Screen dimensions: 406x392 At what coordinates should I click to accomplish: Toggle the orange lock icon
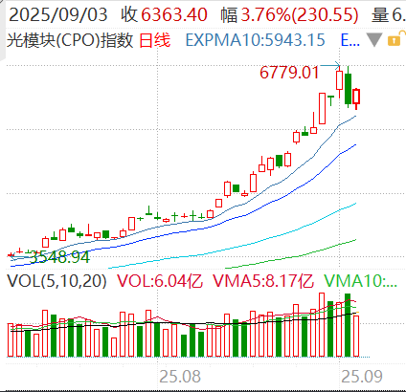395,38
